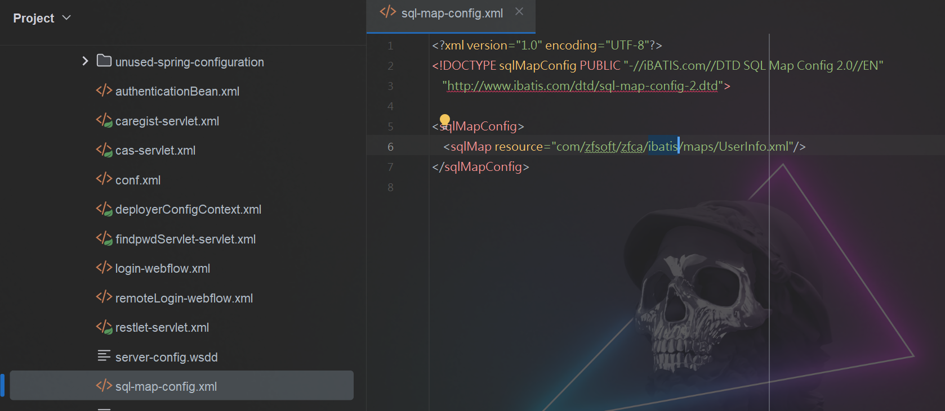The image size is (945, 411).
Task: Click line number 6 in the gutter
Action: (x=390, y=147)
